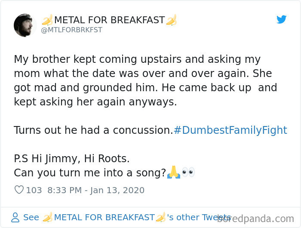301x228 pixels.
Task: Click the banana emoji before METAL in footer link
Action: click(47, 217)
